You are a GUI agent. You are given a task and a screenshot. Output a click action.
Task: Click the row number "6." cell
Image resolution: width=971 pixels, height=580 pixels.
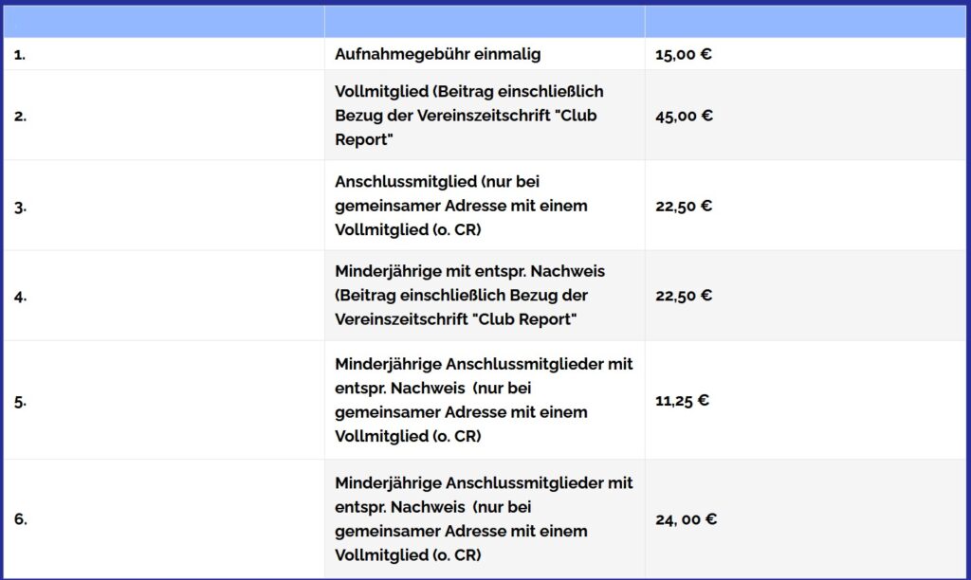click(20, 519)
